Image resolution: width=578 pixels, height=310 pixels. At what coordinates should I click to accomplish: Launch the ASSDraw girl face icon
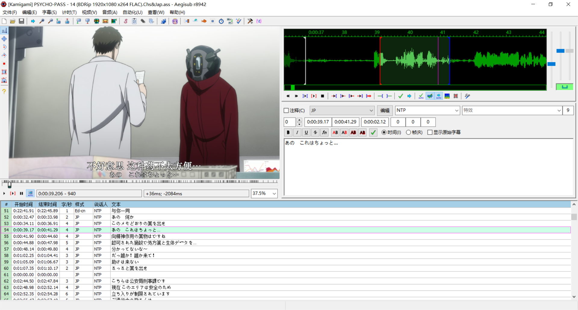(x=175, y=21)
